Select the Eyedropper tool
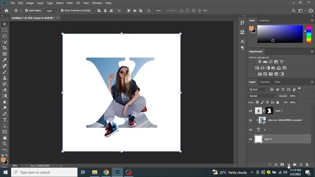 coord(4,60)
